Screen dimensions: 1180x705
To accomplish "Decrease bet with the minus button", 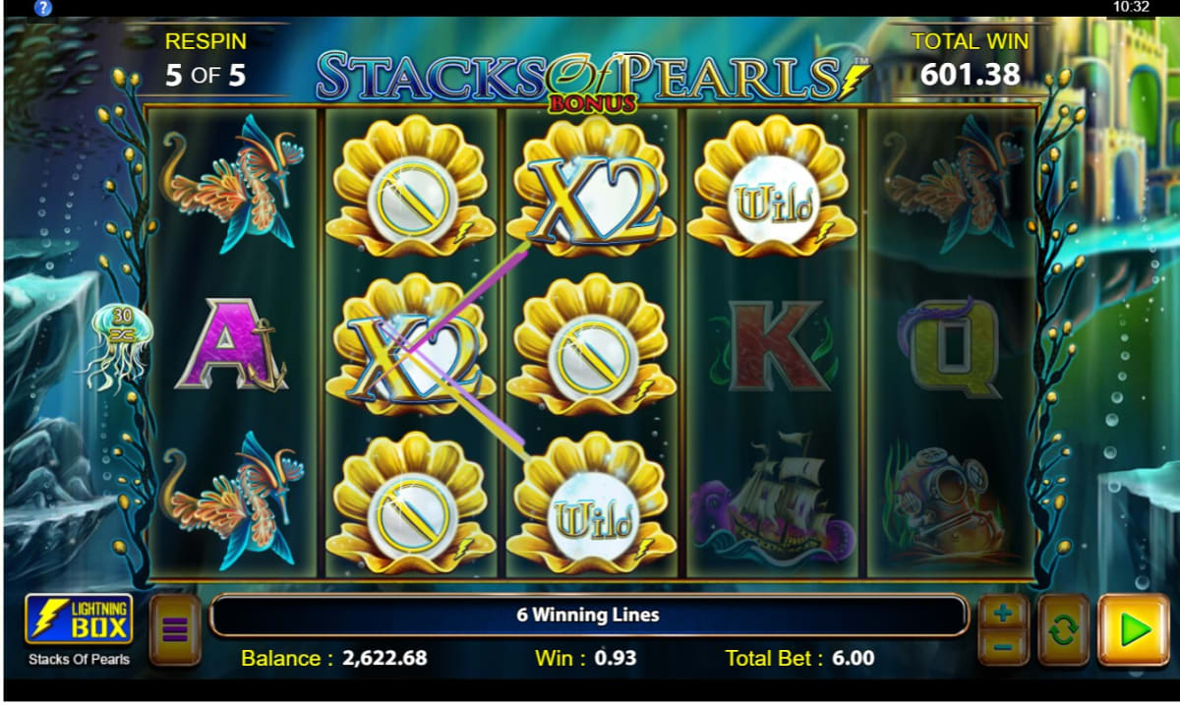I will pyautogui.click(x=1003, y=647).
